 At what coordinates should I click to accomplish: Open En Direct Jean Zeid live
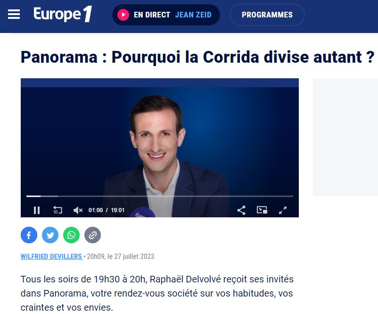tap(166, 15)
